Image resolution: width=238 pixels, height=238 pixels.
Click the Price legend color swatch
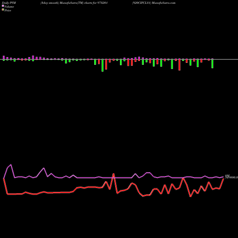[x=3, y=10]
